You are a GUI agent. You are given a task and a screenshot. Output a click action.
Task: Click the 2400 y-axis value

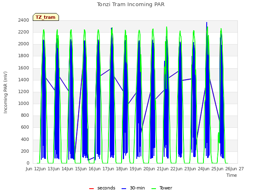(24, 20)
